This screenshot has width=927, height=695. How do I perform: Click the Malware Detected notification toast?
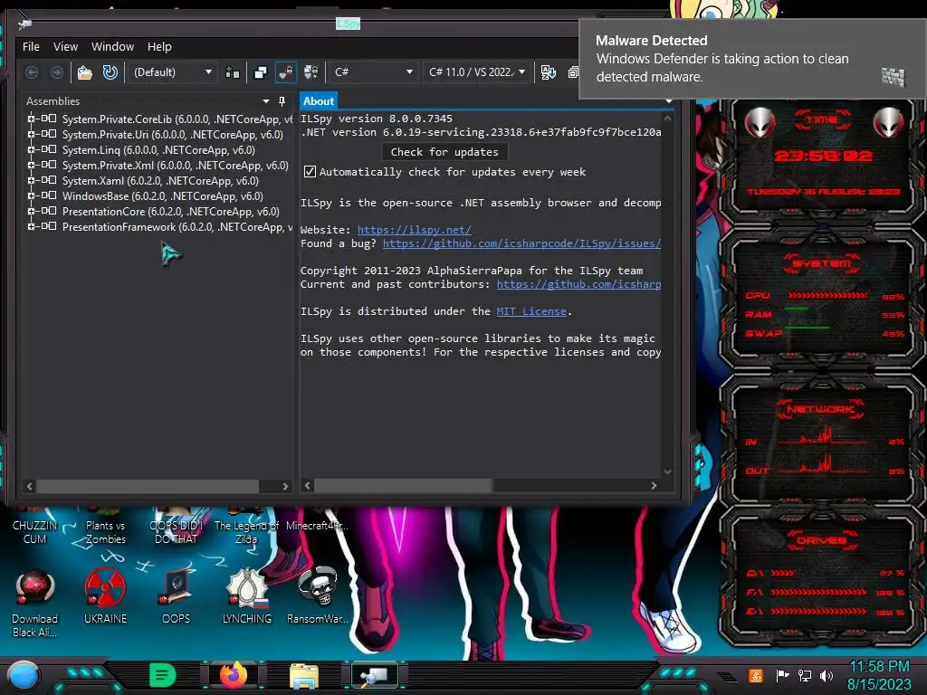(x=752, y=59)
